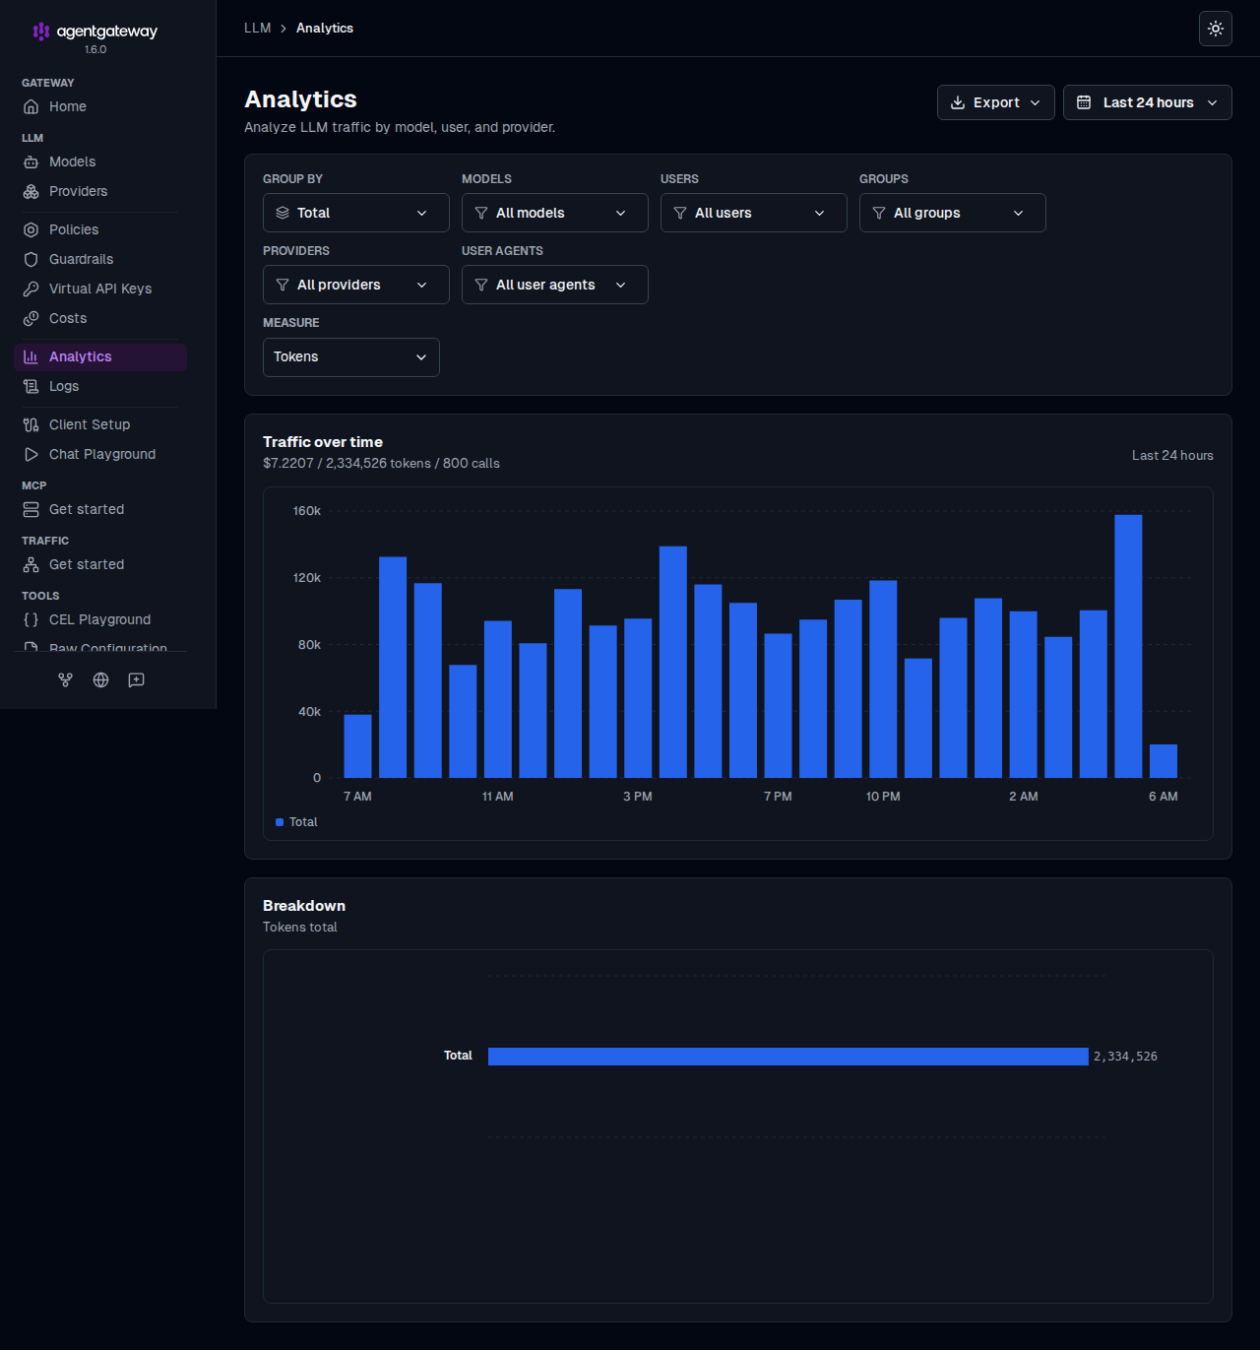
Task: Click Traffic Get started network icon
Action: 31,564
